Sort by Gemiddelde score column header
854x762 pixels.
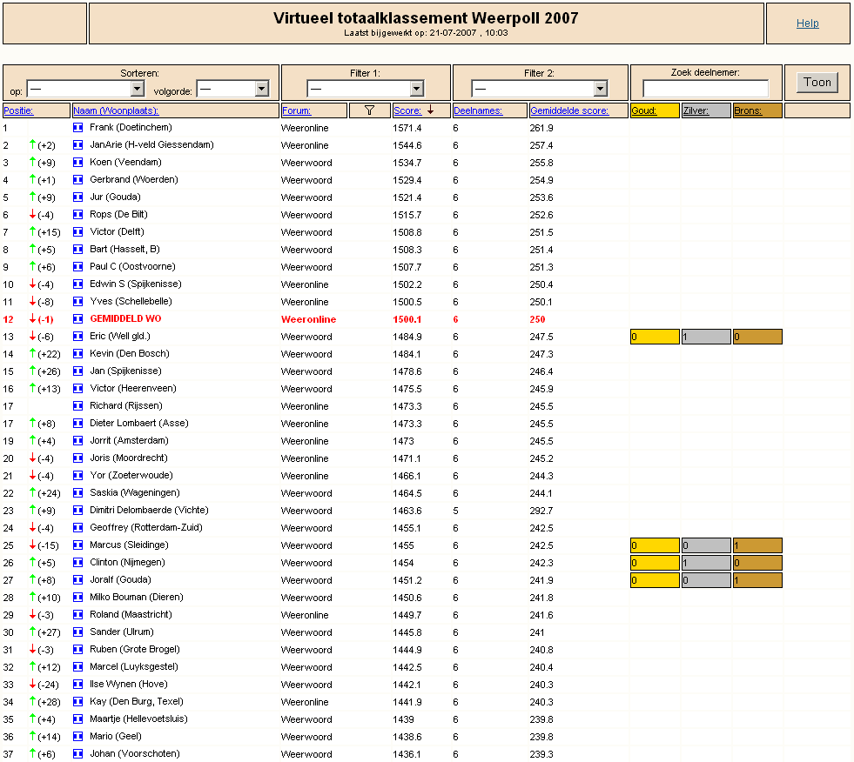pos(569,110)
